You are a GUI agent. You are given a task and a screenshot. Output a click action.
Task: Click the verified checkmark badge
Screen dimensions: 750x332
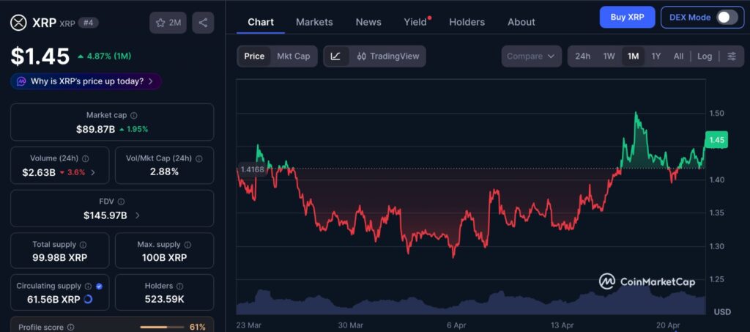(x=99, y=286)
